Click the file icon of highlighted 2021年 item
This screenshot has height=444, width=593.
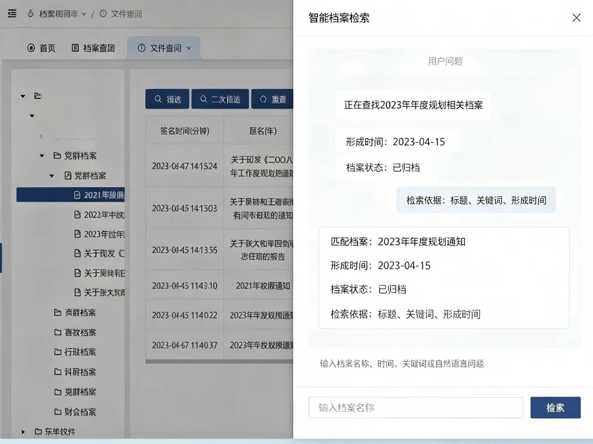[x=77, y=195]
